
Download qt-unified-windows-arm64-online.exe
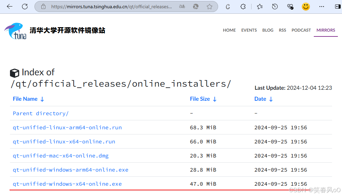tap(71, 170)
